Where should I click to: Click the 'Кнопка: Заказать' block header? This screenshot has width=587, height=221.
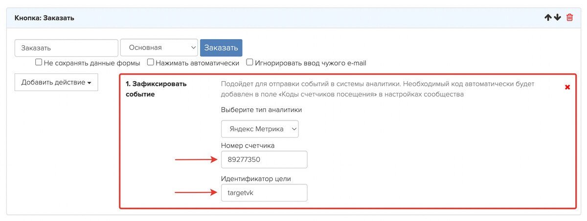pos(44,18)
